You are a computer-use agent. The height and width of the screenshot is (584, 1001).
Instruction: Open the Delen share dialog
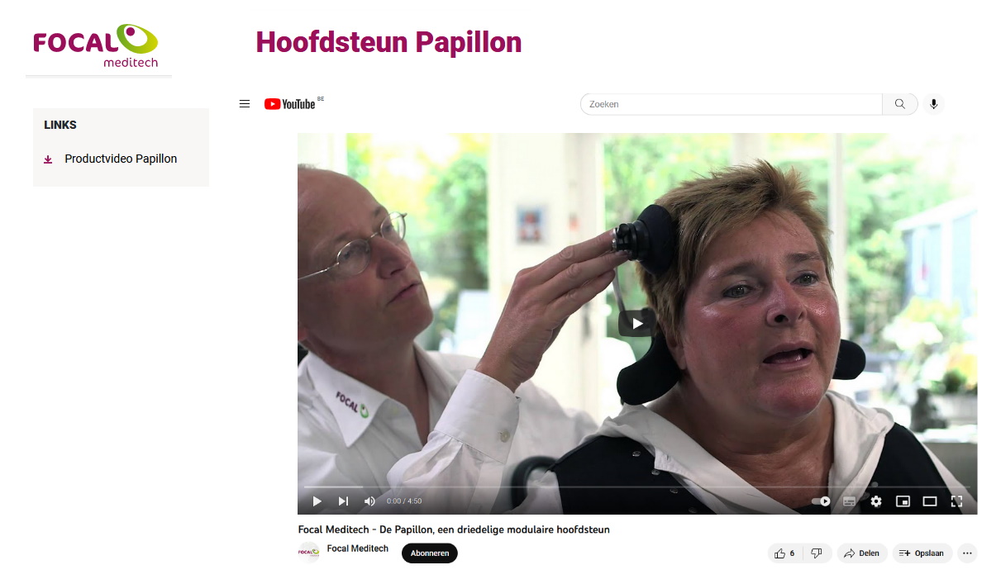(862, 553)
